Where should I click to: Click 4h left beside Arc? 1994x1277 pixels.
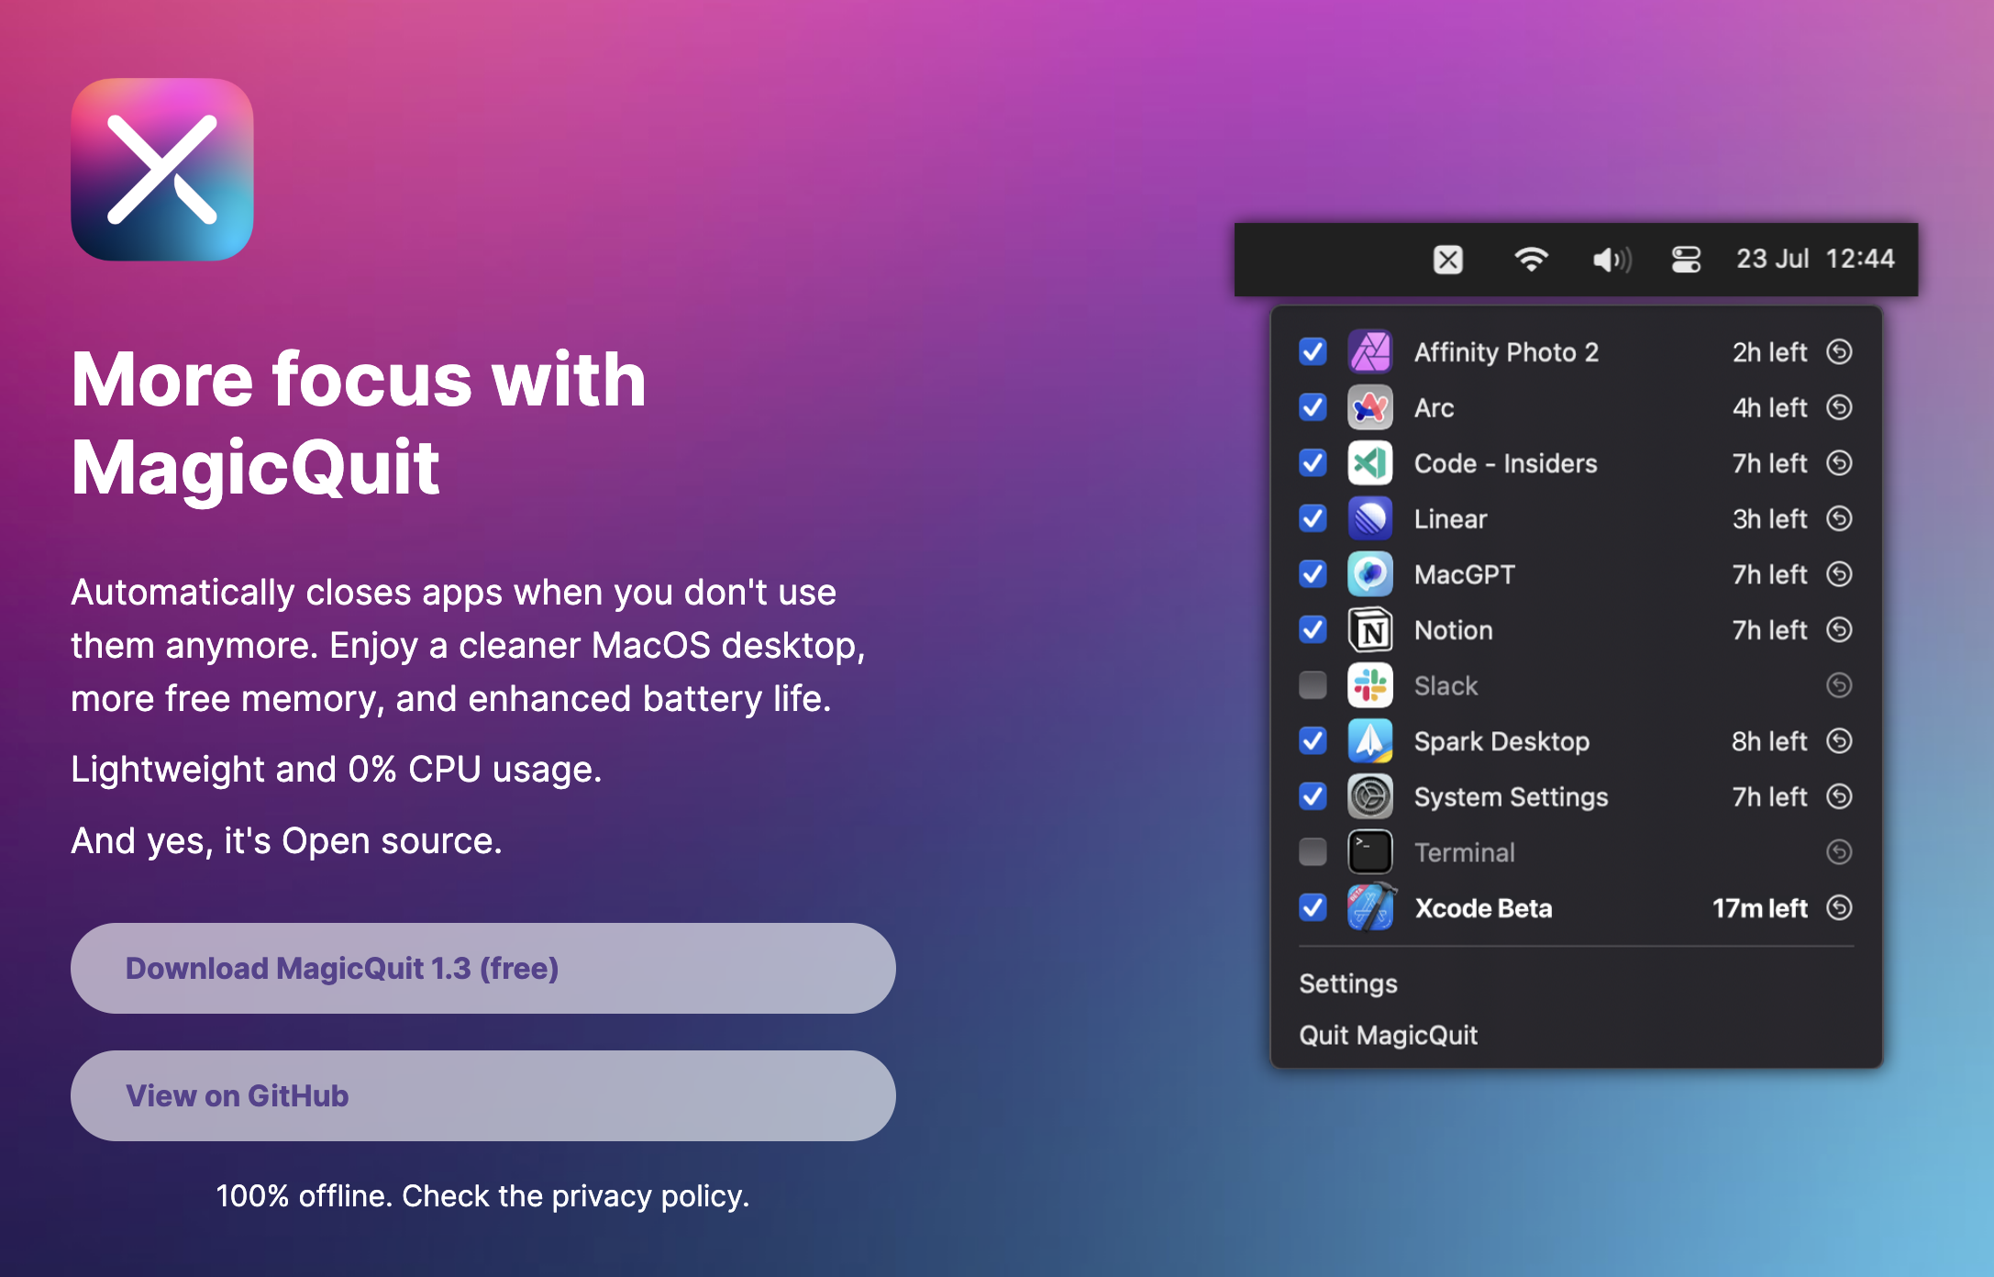[x=1769, y=407]
